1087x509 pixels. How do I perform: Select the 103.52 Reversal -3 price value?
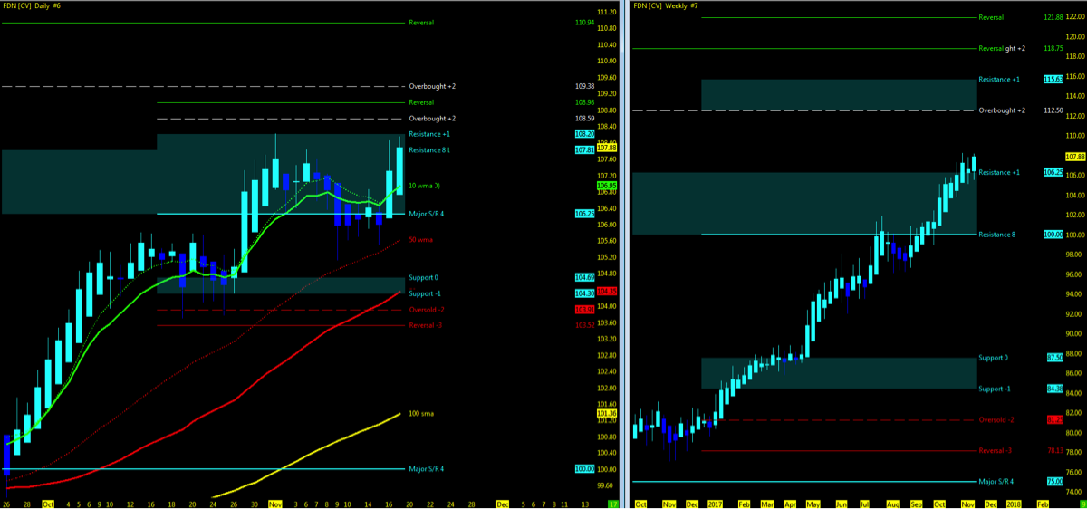click(x=584, y=325)
